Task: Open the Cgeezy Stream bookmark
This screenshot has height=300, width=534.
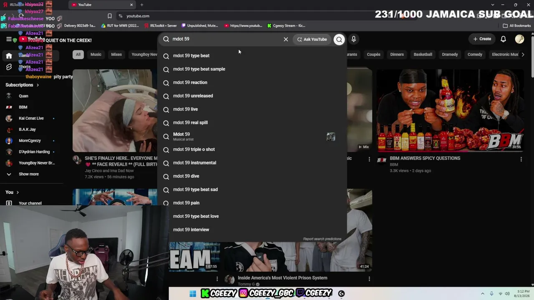Action: (x=286, y=26)
